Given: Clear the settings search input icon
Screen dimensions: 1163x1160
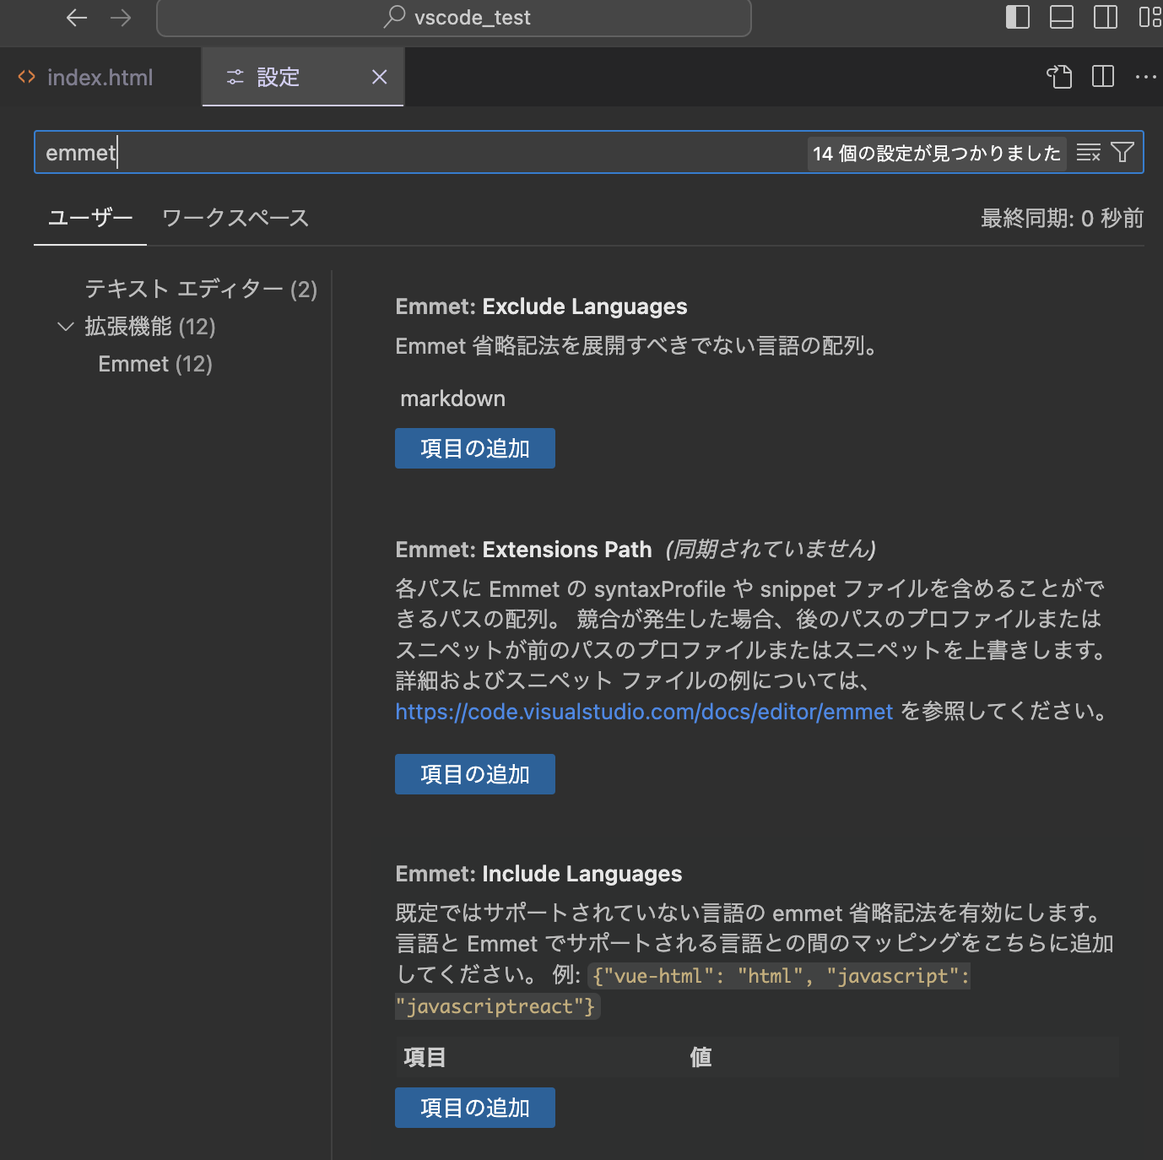Looking at the screenshot, I should [1088, 152].
